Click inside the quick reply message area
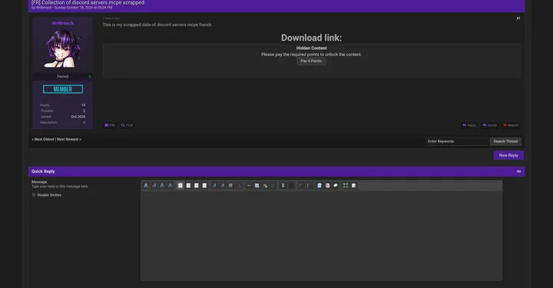This screenshot has height=288, width=553. [321, 236]
